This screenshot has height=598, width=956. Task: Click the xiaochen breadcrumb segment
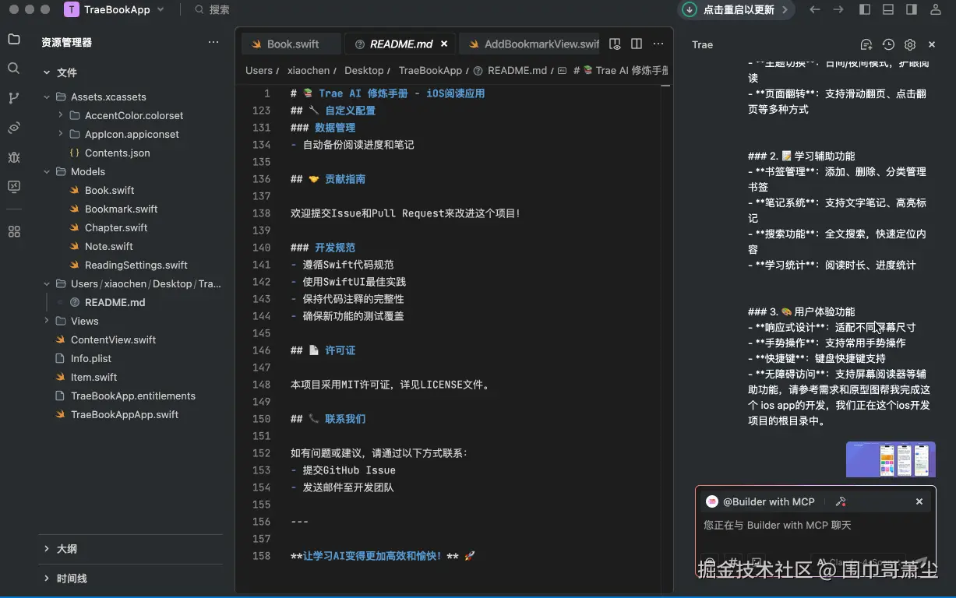(309, 70)
